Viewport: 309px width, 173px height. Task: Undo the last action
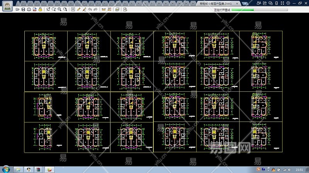pyautogui.click(x=90, y=9)
